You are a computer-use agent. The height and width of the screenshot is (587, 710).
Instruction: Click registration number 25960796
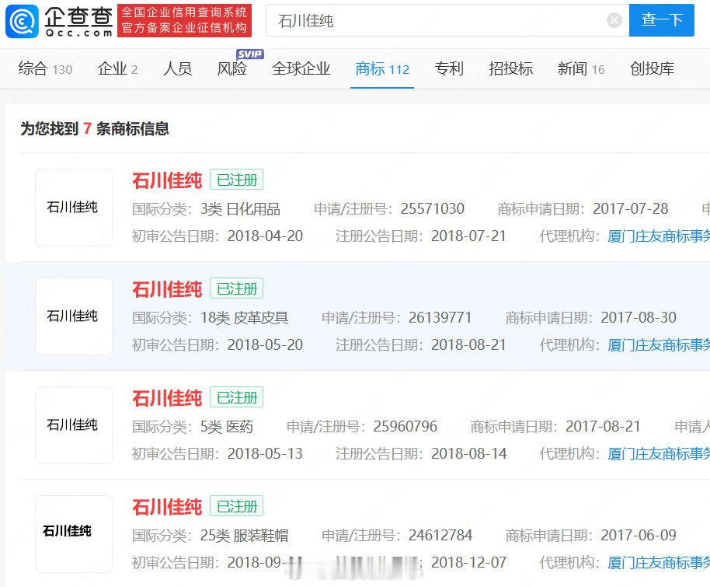[405, 426]
